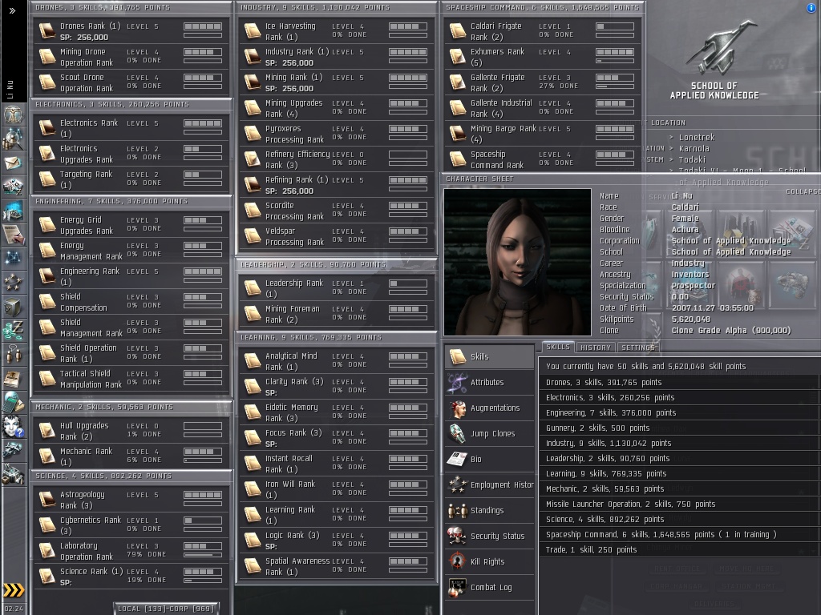The width and height of the screenshot is (821, 615).
Task: Select the Ice Harvesting skill entry
Action: 337,31
